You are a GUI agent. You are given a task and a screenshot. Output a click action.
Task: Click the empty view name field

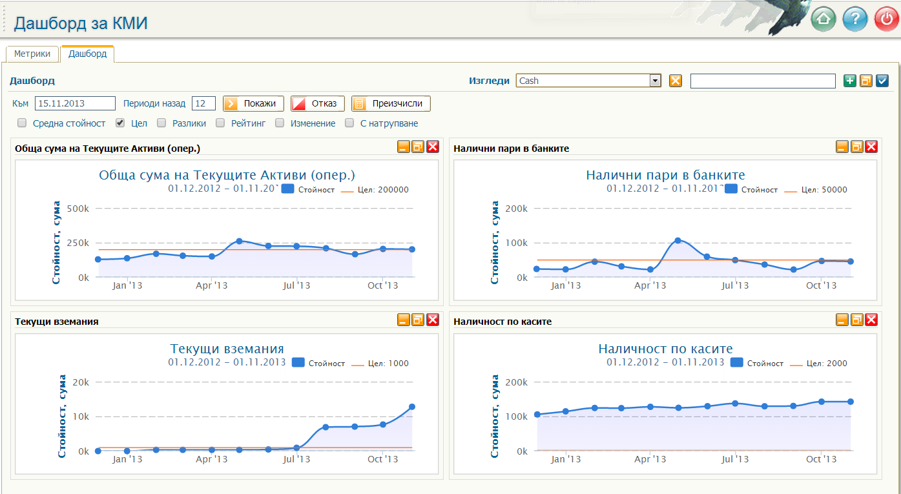click(763, 81)
